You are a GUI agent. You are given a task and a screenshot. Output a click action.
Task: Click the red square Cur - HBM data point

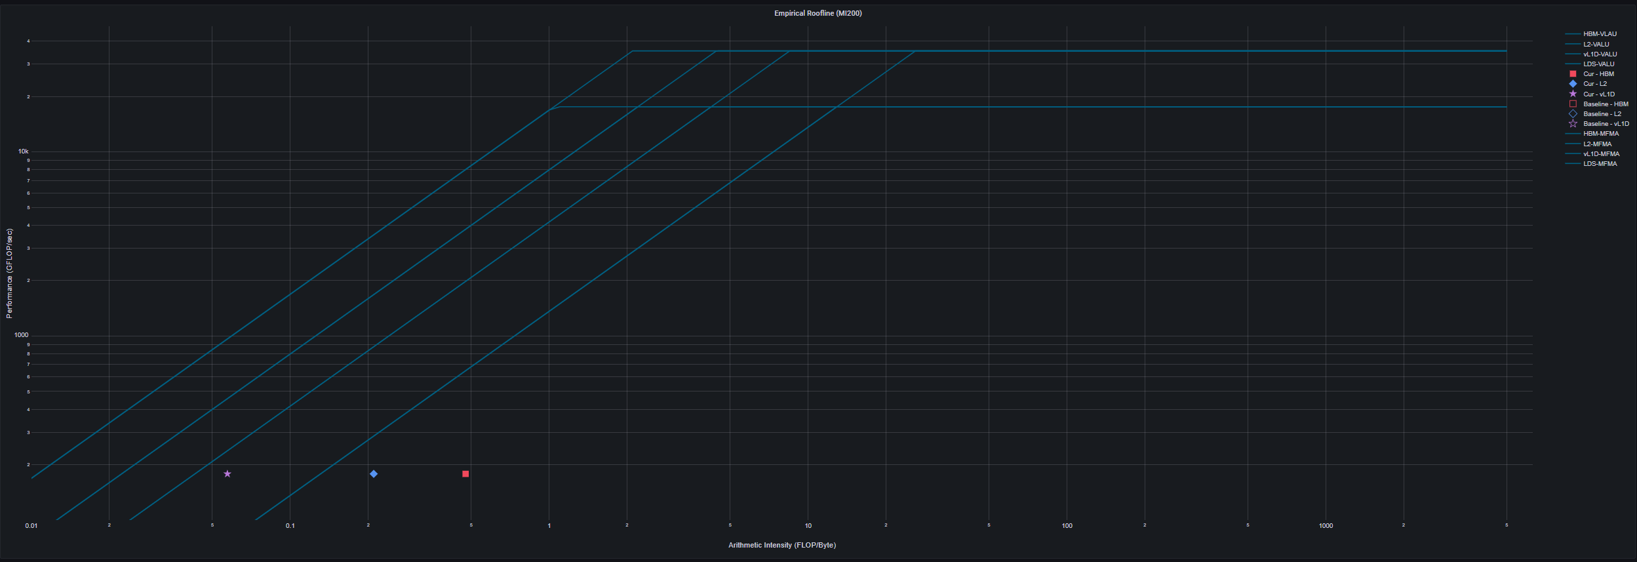click(465, 473)
